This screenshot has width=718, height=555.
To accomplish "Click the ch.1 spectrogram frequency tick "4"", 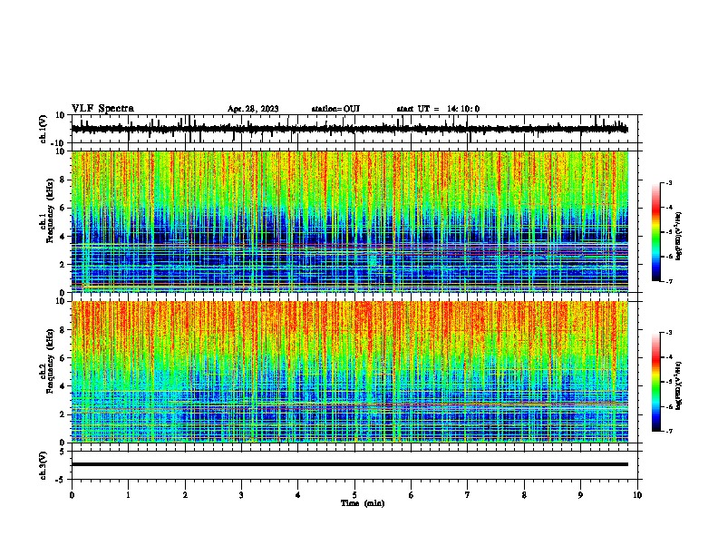I will pos(63,237).
